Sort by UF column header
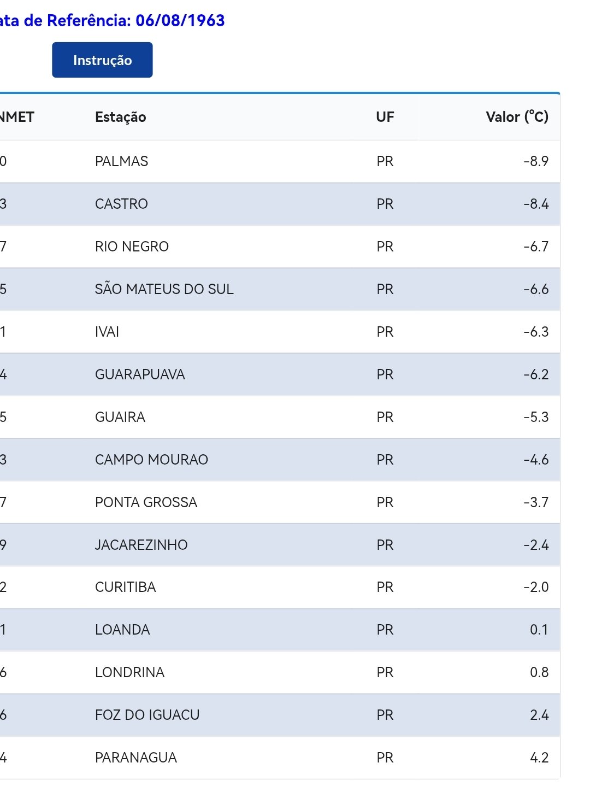The width and height of the screenshot is (590, 792). tap(385, 117)
